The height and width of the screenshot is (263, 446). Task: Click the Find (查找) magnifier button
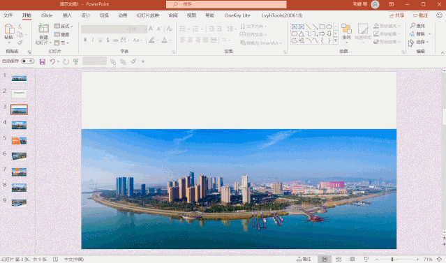(417, 26)
